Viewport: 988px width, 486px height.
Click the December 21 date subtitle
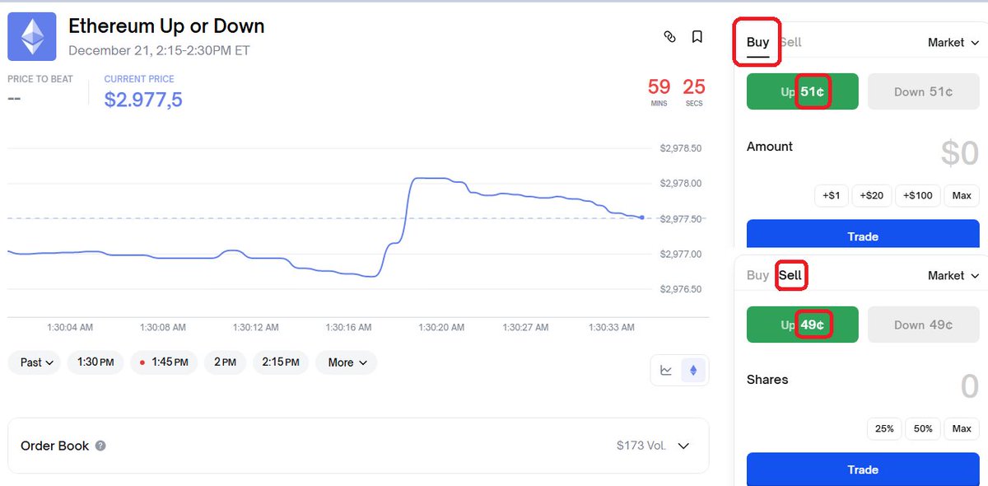[159, 50]
